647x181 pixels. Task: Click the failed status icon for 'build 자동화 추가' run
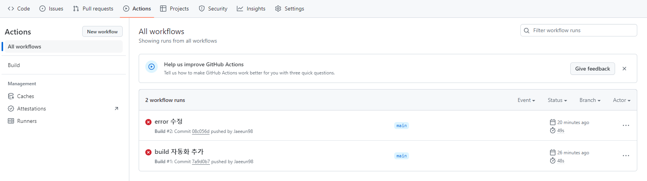148,152
